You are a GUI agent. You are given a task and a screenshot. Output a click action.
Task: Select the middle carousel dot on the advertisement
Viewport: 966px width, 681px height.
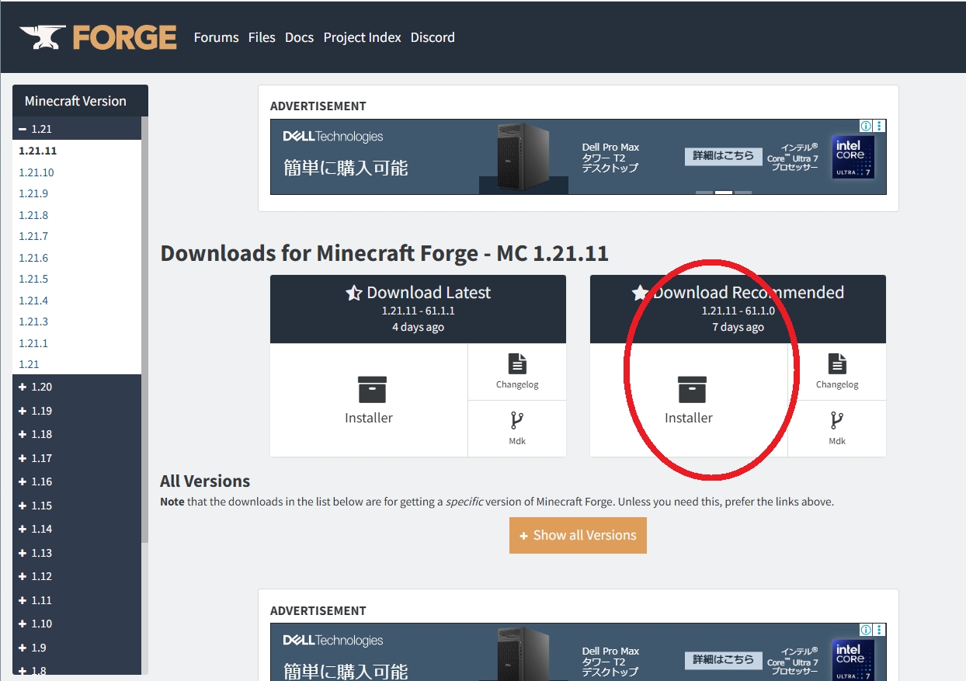click(724, 191)
